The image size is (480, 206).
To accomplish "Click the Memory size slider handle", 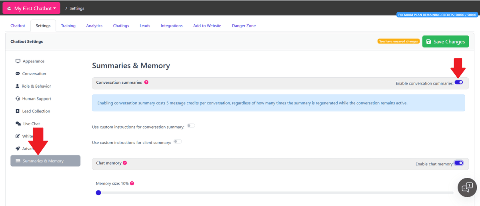I will [98, 193].
